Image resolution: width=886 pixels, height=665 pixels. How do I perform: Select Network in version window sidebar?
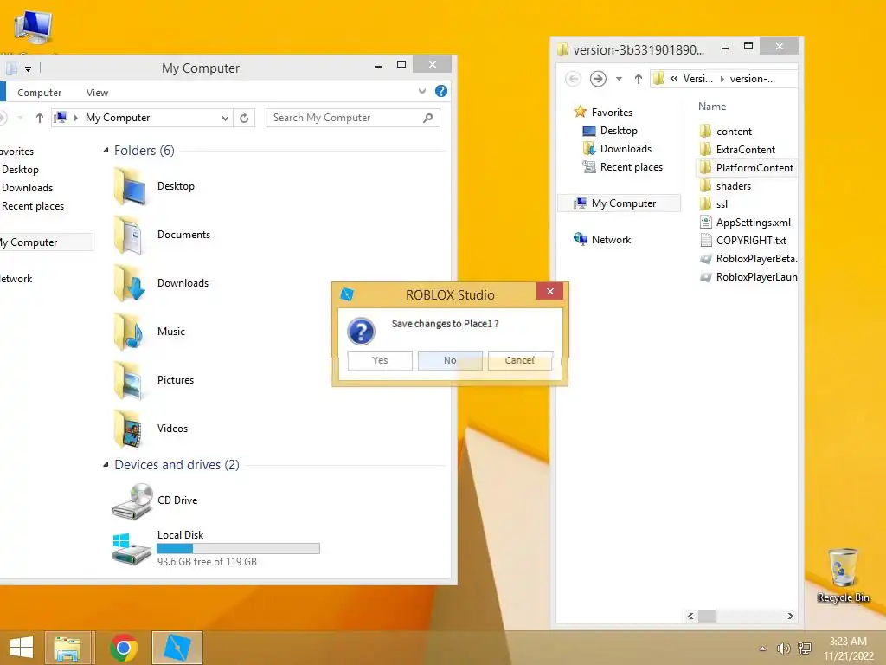tap(602, 239)
